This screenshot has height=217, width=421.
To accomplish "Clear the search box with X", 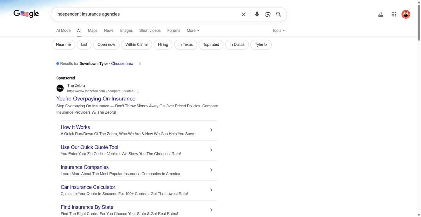I will 244,14.
